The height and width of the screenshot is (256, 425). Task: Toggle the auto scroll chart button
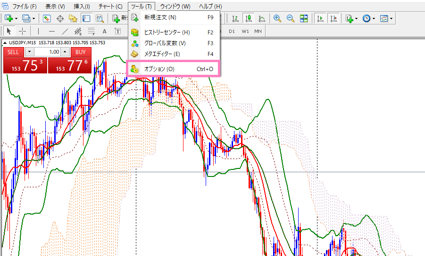320,18
